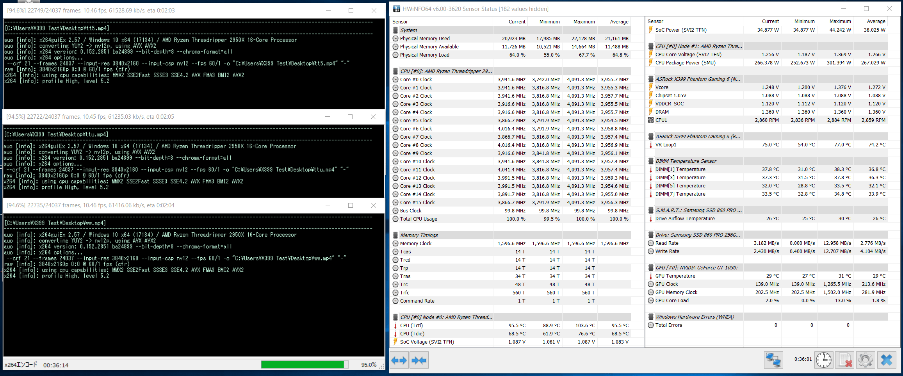The image size is (903, 376).
Task: Select the Bus Clock row
Action: 511,210
